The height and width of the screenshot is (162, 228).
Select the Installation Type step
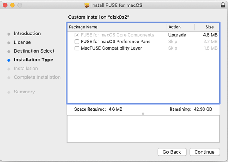(33, 60)
